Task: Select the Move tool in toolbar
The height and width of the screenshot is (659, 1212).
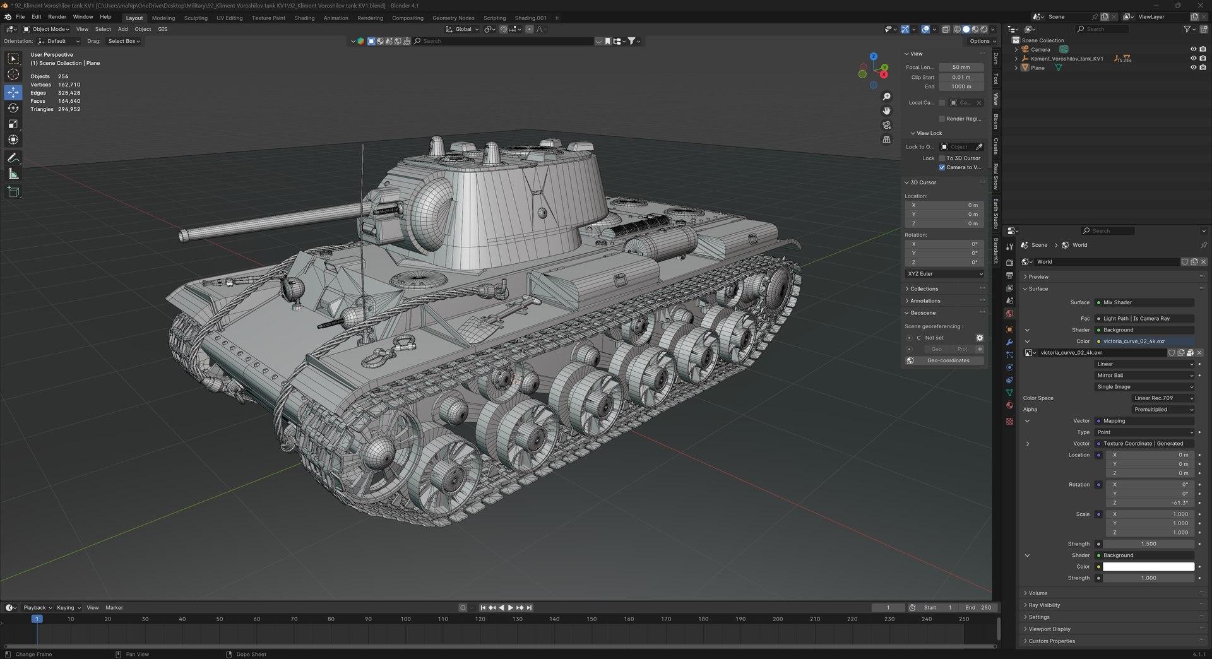Action: click(13, 92)
